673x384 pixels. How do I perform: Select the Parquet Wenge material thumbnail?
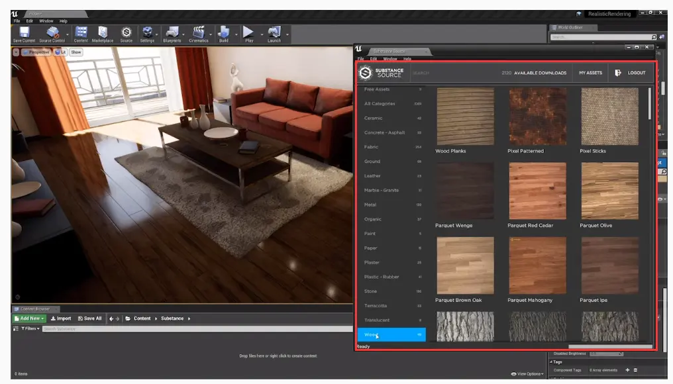pos(465,191)
